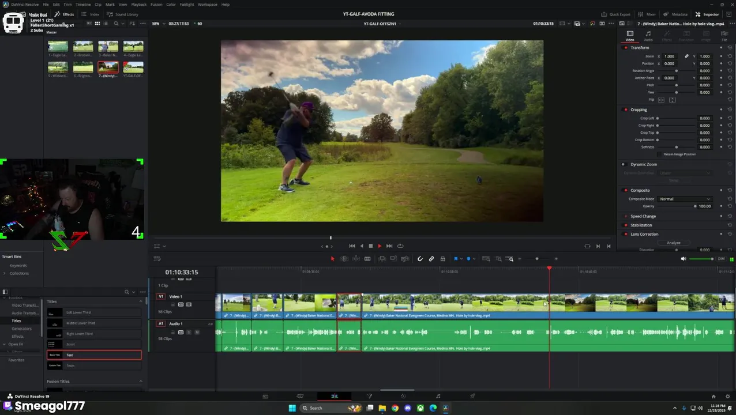Open the marker color dropdown arrow
Image resolution: width=736 pixels, height=415 pixels.
pos(474,259)
